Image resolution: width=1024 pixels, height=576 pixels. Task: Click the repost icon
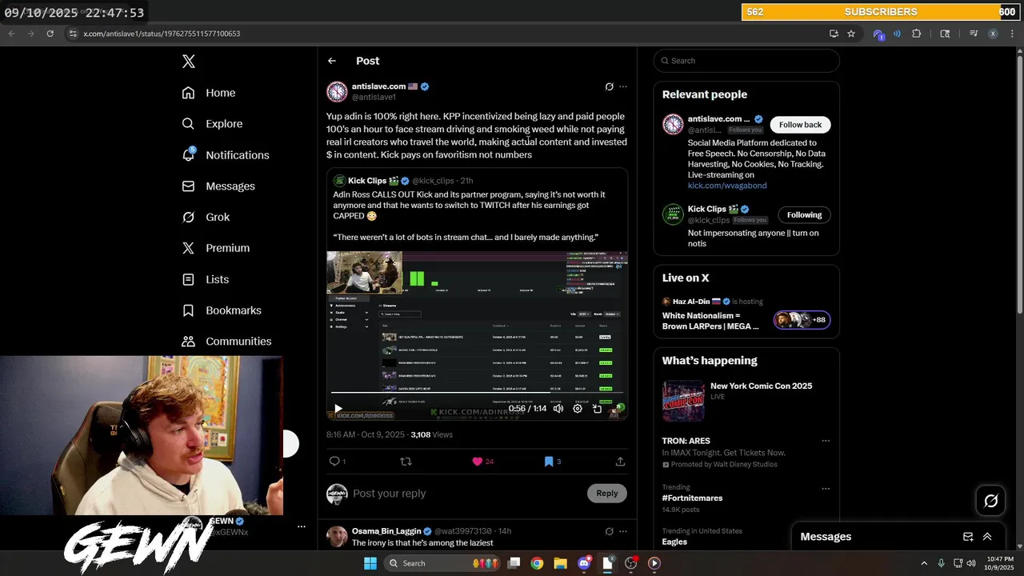[x=406, y=462]
